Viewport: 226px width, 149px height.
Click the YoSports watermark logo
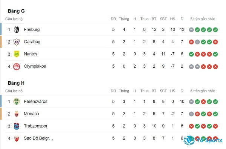(203, 140)
